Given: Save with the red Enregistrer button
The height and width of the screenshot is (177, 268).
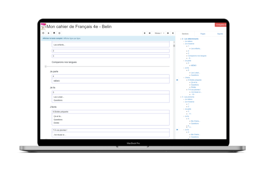Looking at the screenshot, I should point(221,25).
